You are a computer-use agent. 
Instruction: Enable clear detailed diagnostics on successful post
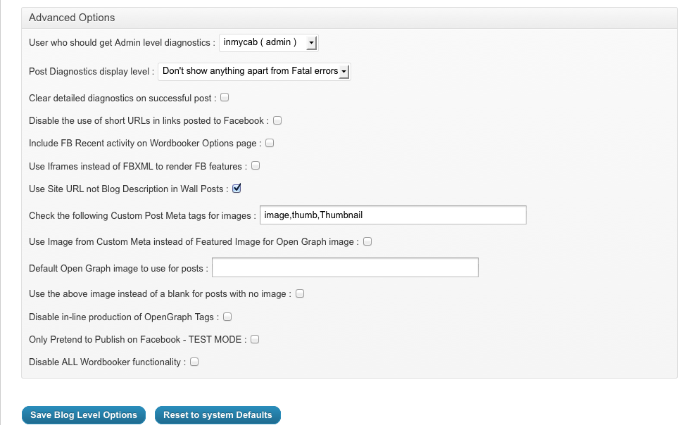tap(225, 97)
